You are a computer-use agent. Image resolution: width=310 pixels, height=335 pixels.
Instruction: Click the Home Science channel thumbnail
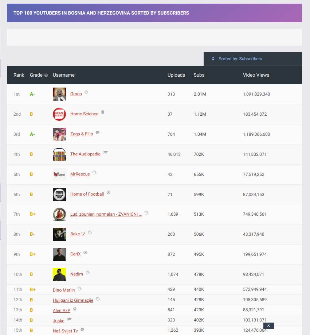59,114
